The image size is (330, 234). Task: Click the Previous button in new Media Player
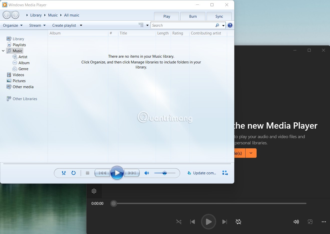click(193, 222)
